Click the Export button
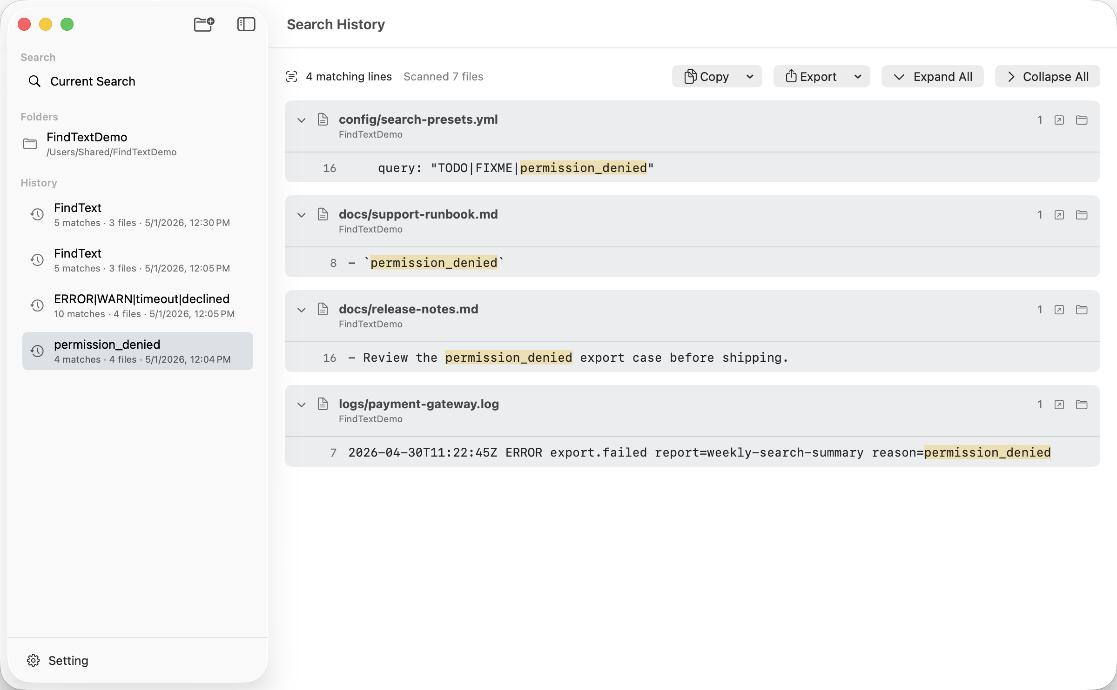This screenshot has height=690, width=1117. point(811,77)
